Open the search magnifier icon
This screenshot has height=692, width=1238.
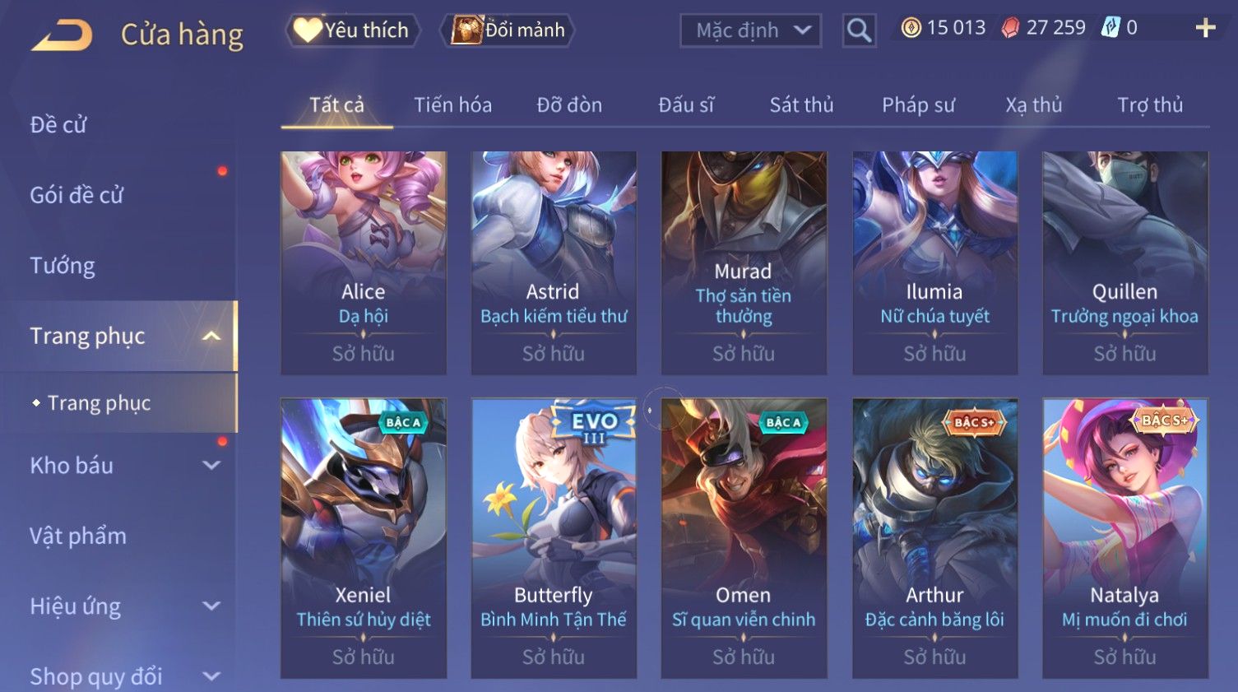(859, 30)
